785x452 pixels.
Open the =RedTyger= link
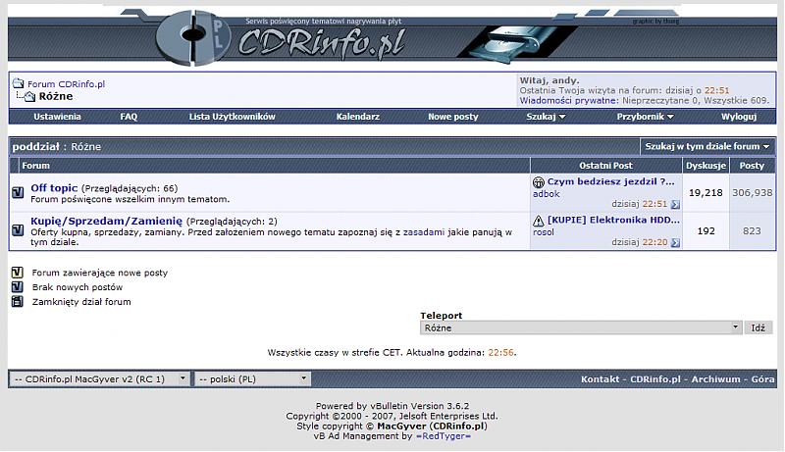point(444,436)
